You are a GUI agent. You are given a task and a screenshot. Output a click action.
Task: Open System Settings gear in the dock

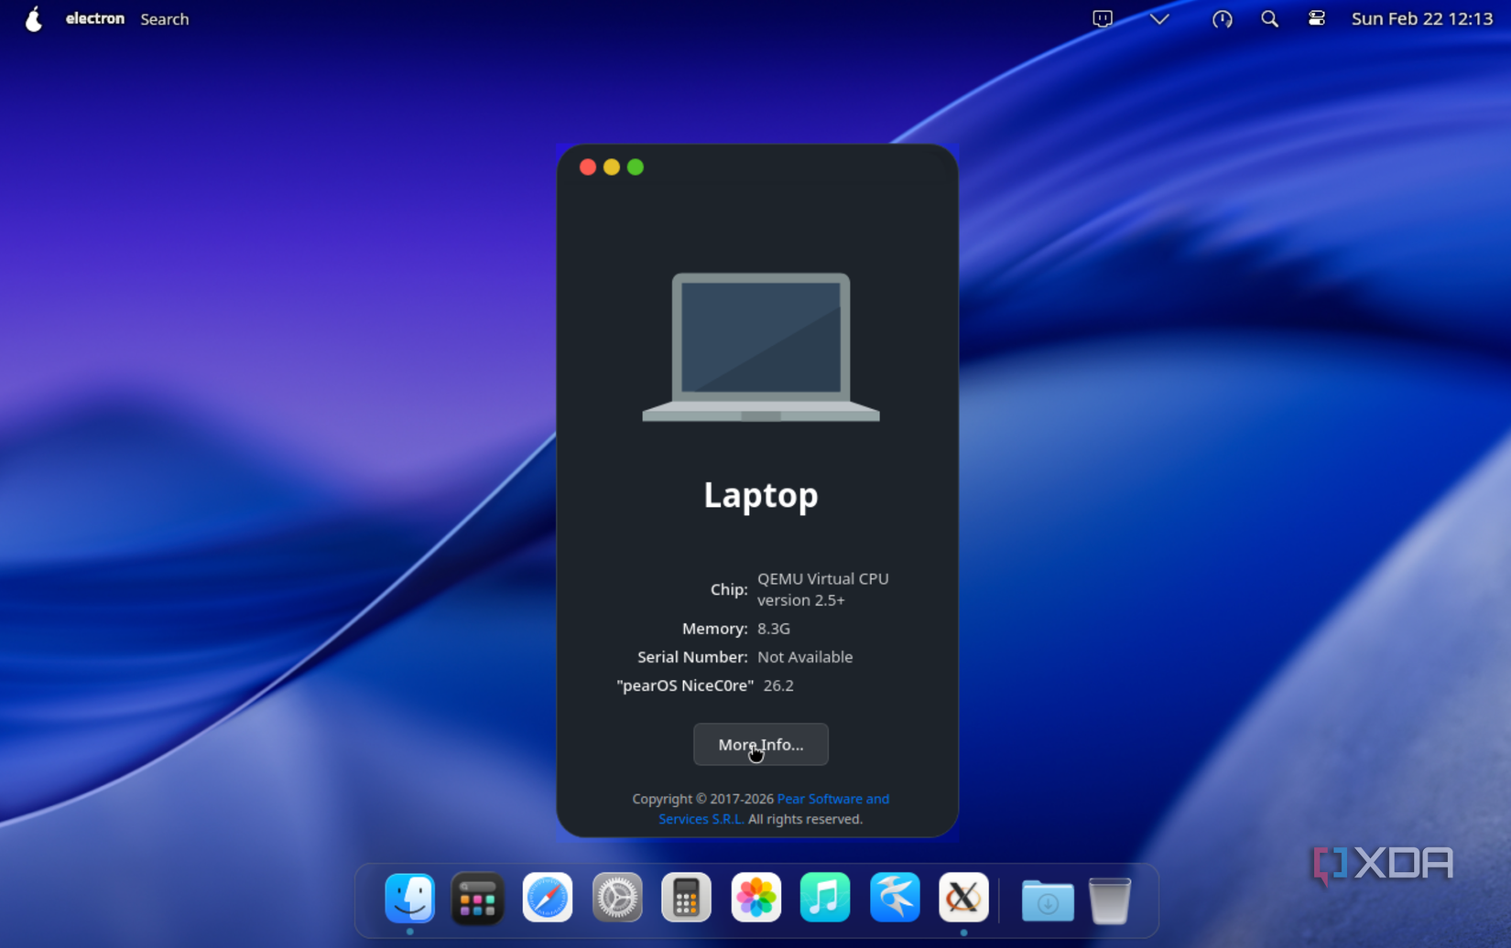pos(617,898)
